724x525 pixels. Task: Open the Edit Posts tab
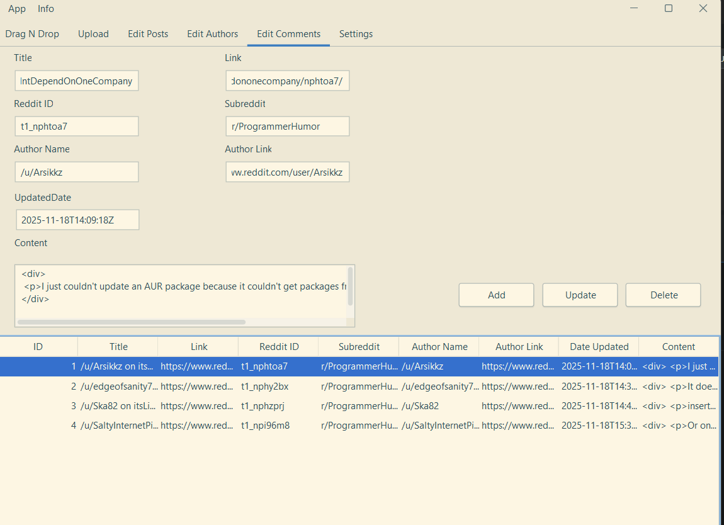pos(148,34)
